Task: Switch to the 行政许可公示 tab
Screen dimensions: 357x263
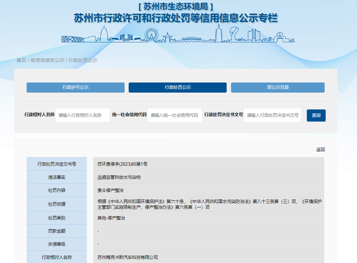Action: 75,88
